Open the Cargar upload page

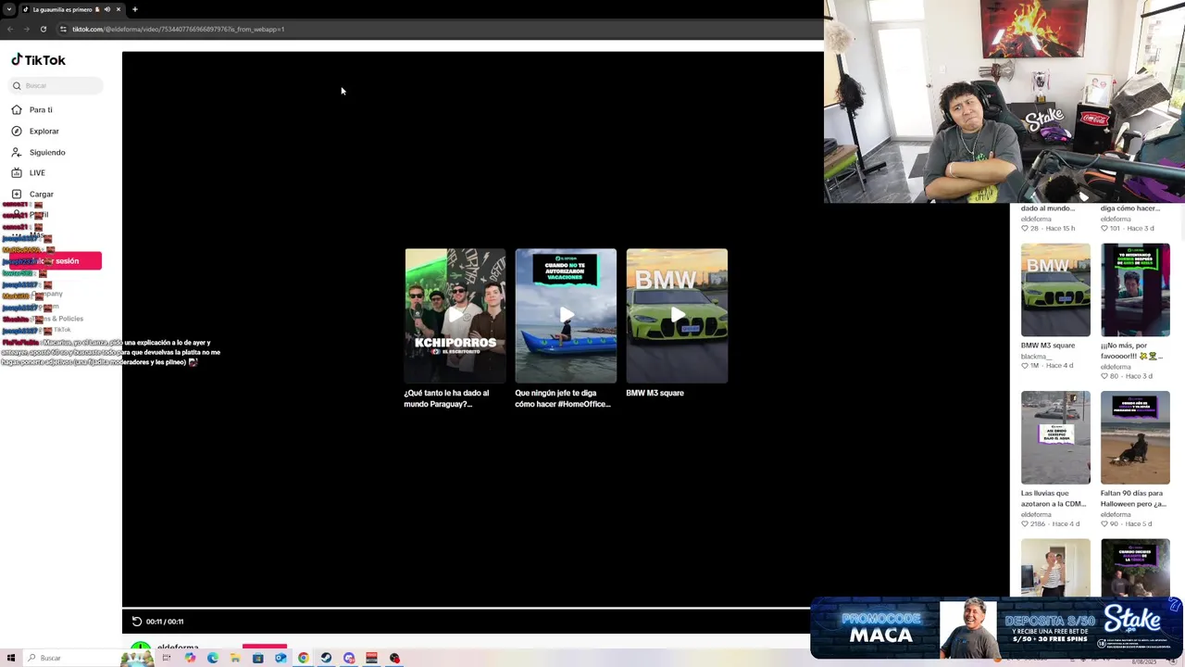42,194
